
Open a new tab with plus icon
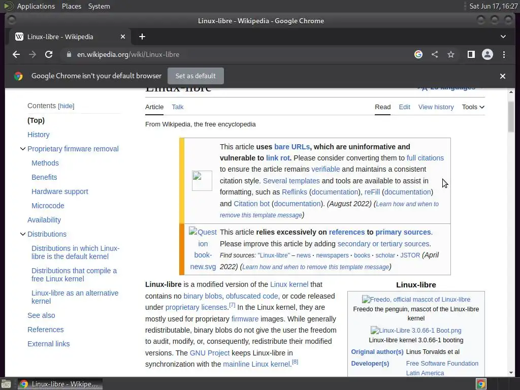142,37
